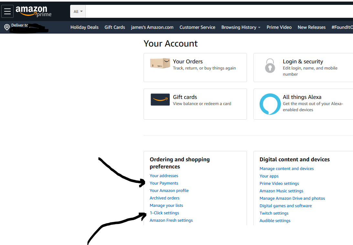Go to Holiday Deals

click(x=84, y=27)
